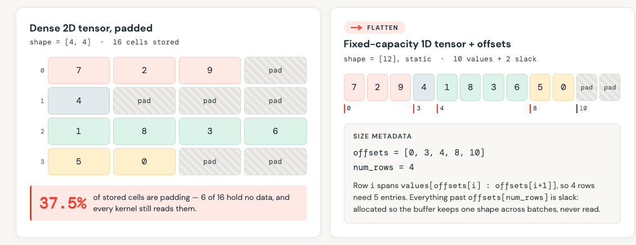Click offset marker 0 under the 1D tensor

click(x=348, y=109)
